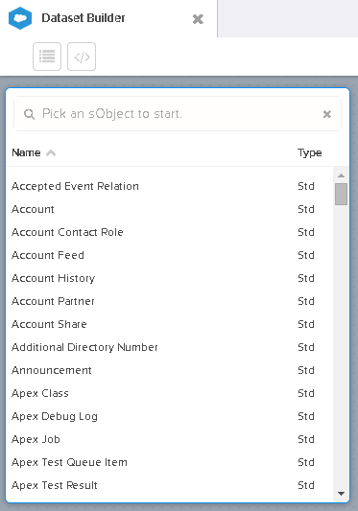Screen dimensions: 358x511
Task: Choose Account History
Action: (169, 278)
